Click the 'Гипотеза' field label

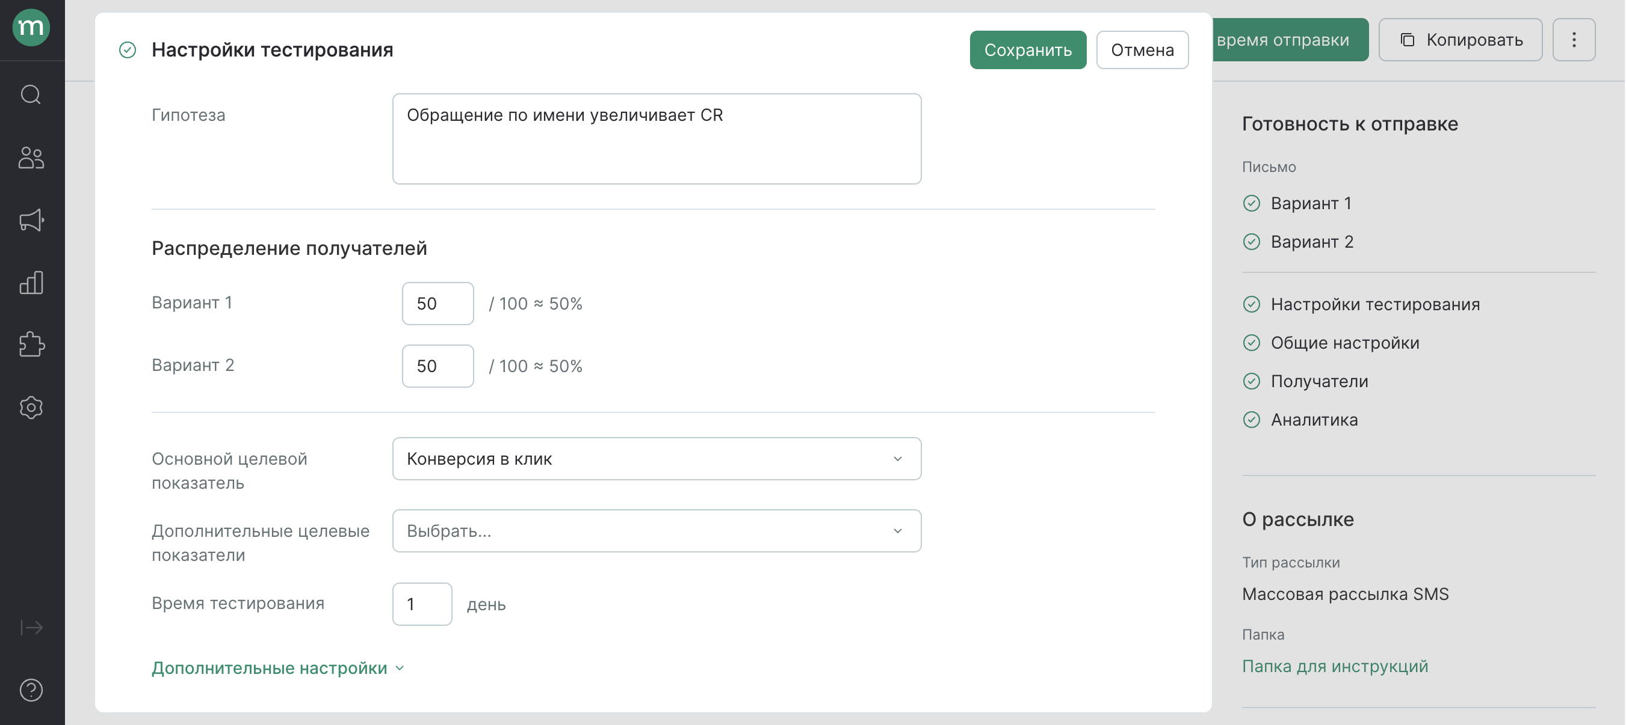[188, 115]
